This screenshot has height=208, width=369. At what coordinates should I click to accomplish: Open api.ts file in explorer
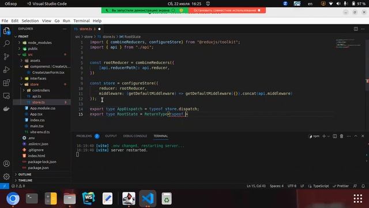pyautogui.click(x=37, y=96)
